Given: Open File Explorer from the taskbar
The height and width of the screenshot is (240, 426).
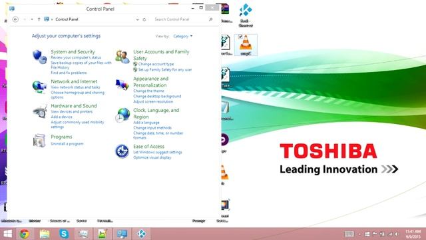Looking at the screenshot, I should [45, 234].
